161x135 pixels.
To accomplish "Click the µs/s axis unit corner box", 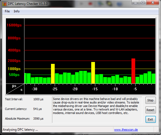I will coord(15,89).
